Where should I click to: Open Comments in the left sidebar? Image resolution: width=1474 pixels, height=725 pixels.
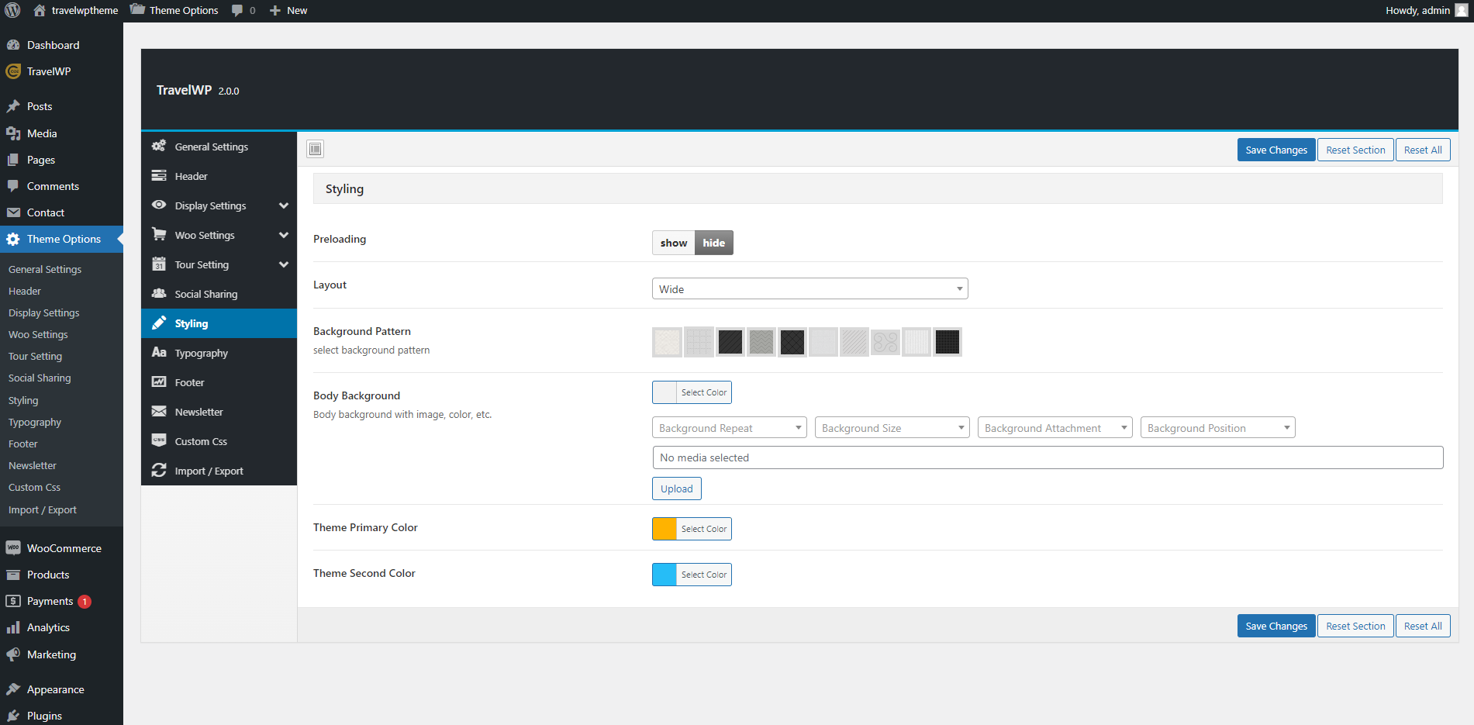[61, 186]
